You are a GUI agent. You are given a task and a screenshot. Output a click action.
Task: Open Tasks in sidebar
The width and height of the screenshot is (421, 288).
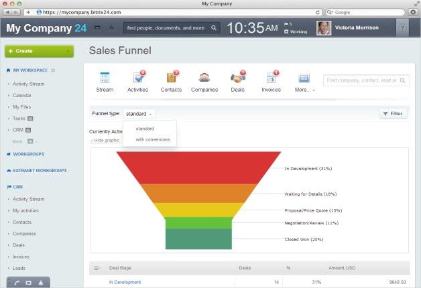pos(19,119)
